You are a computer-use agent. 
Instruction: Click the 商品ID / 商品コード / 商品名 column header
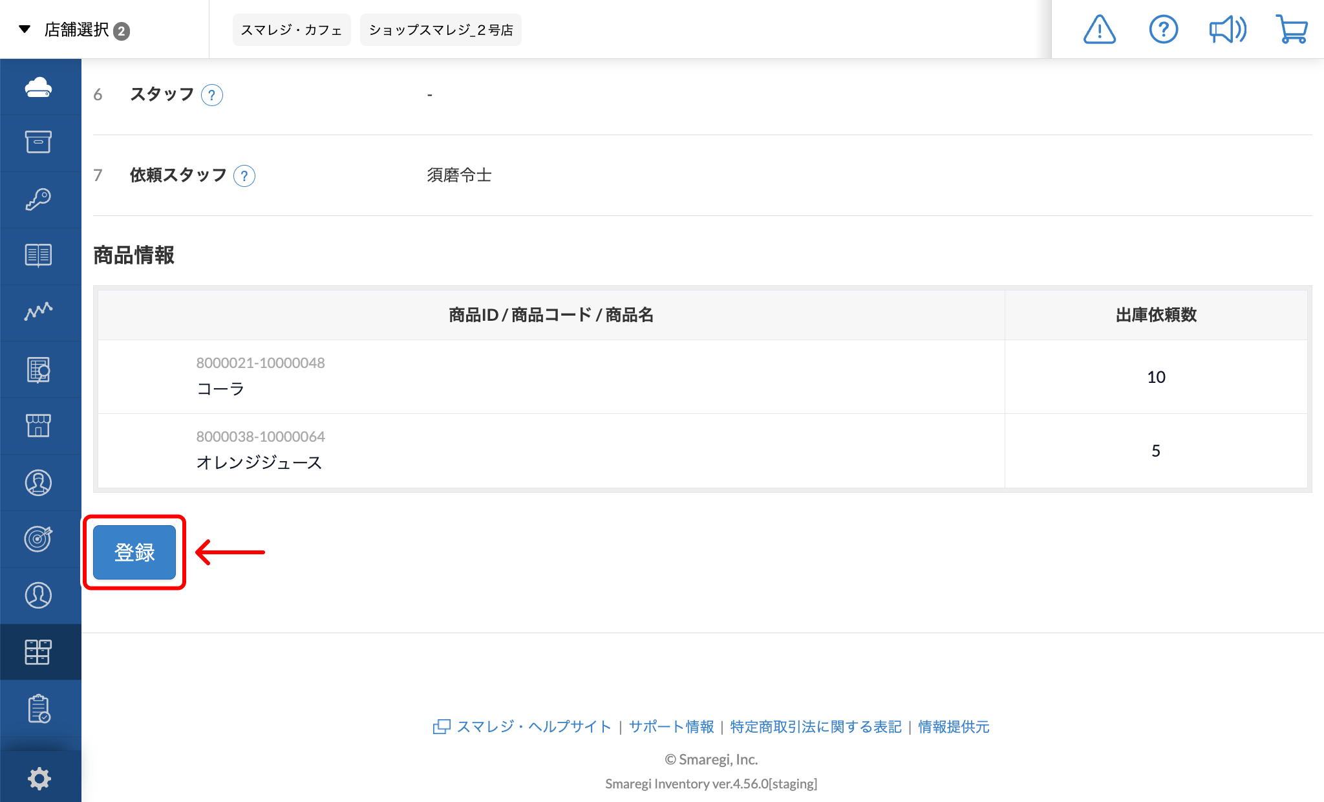click(551, 315)
